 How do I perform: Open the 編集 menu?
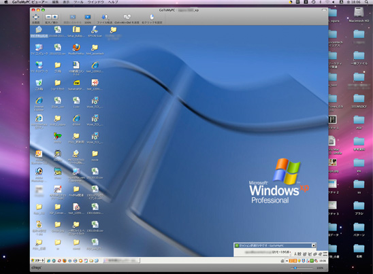55,2
